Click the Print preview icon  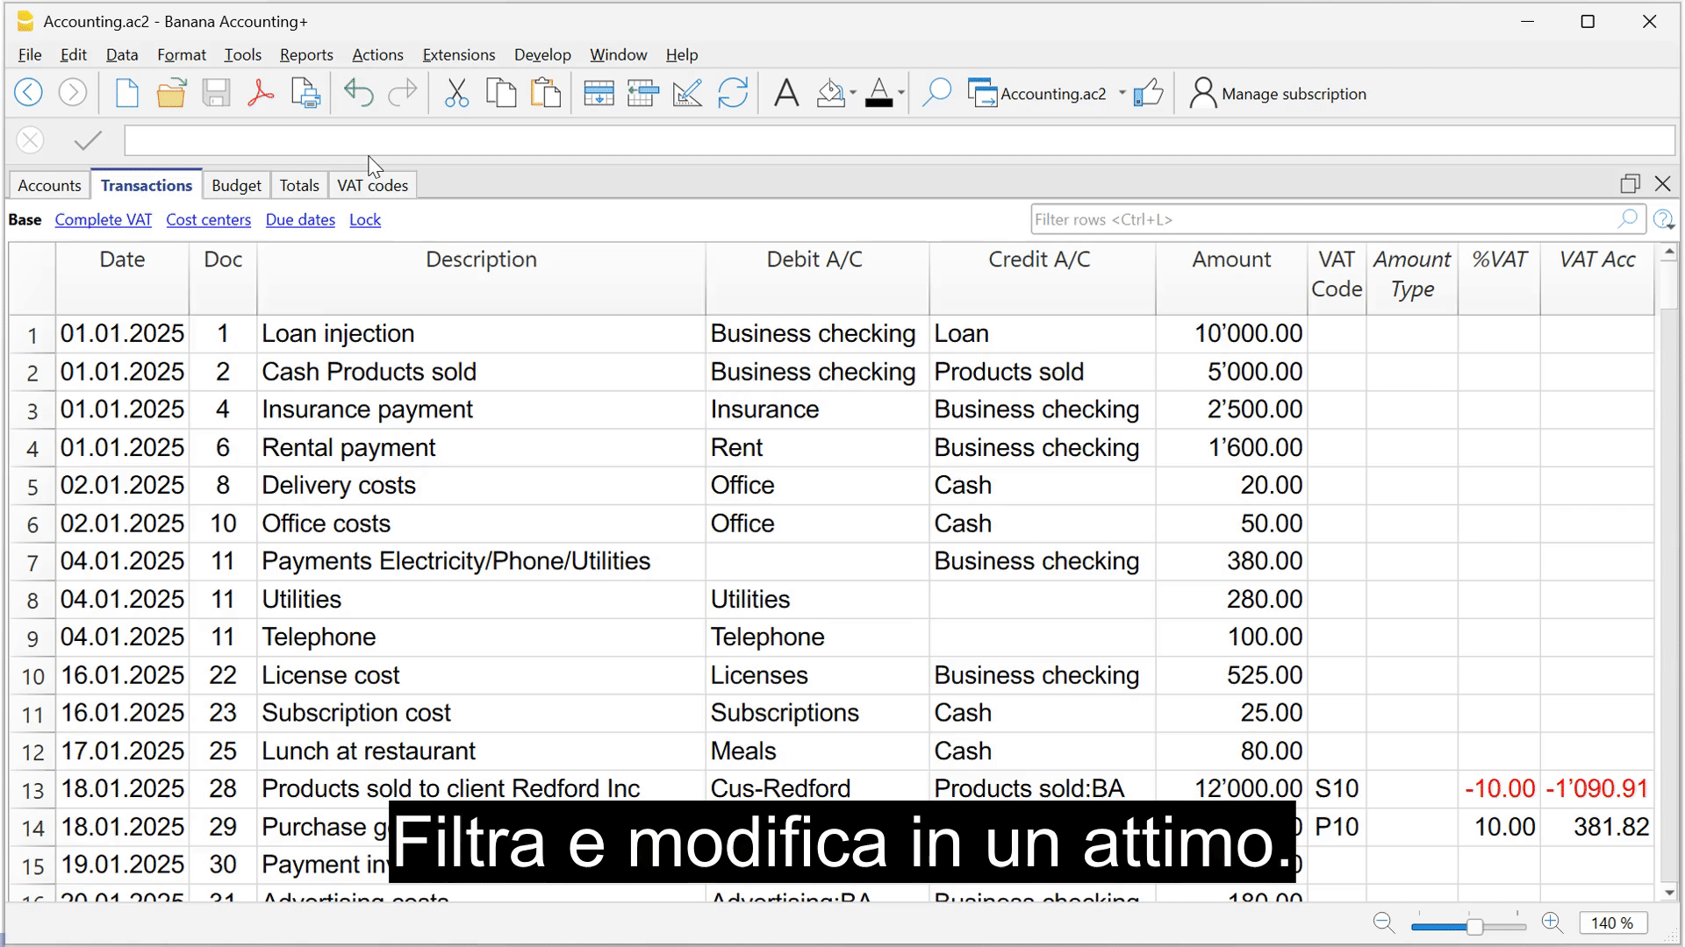pyautogui.click(x=305, y=93)
